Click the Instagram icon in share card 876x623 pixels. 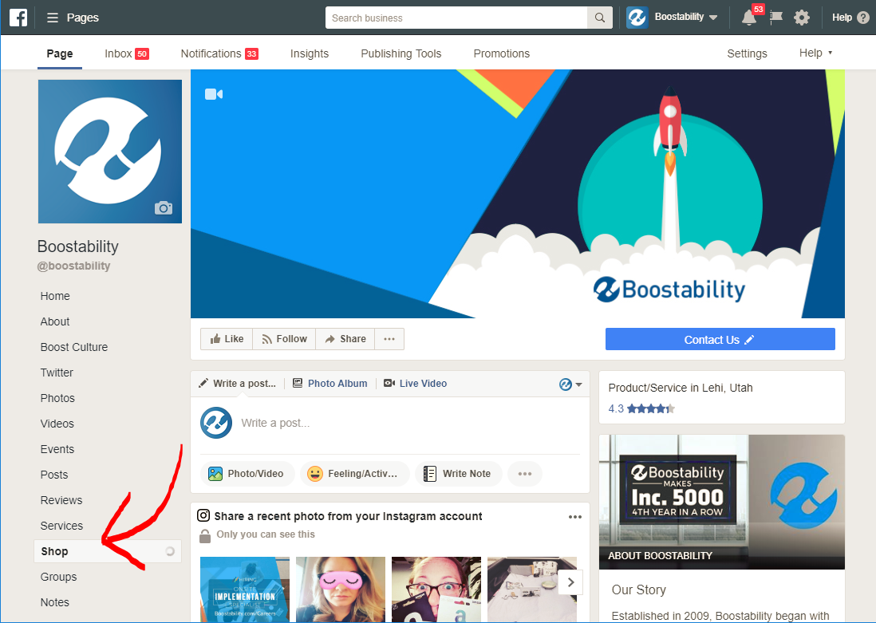coord(204,516)
